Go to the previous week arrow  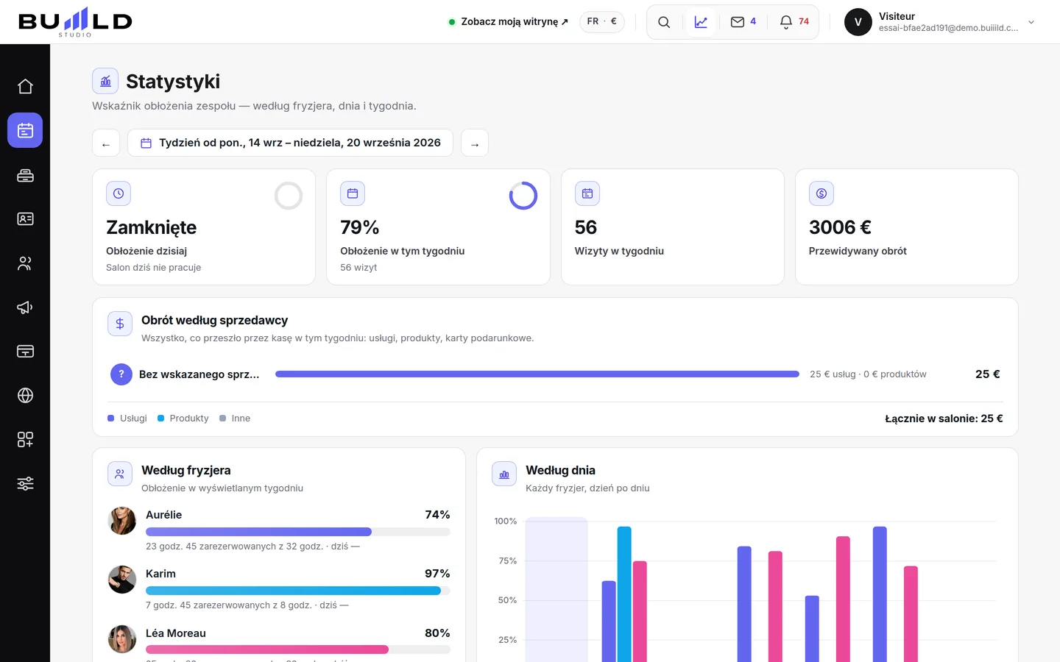pyautogui.click(x=106, y=143)
